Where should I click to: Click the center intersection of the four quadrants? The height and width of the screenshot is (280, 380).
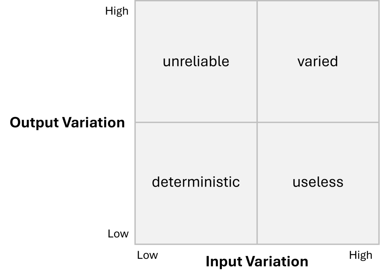click(257, 122)
